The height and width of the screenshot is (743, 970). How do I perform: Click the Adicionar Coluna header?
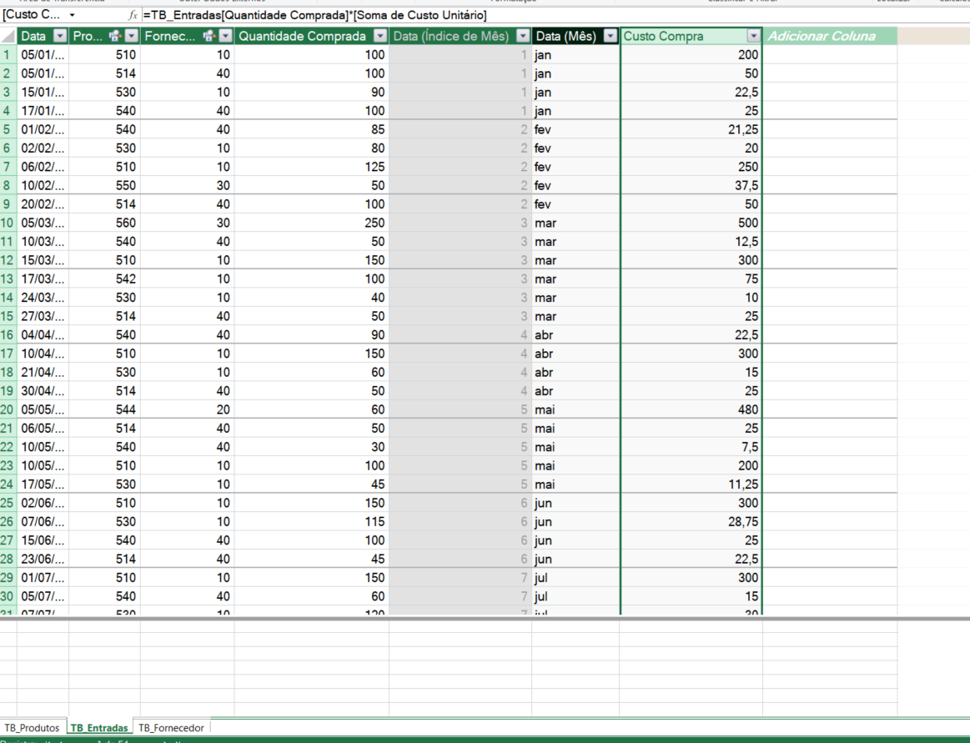[830, 36]
